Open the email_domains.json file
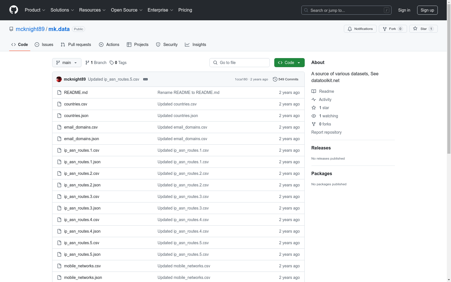The height and width of the screenshot is (282, 451). tap(81, 139)
